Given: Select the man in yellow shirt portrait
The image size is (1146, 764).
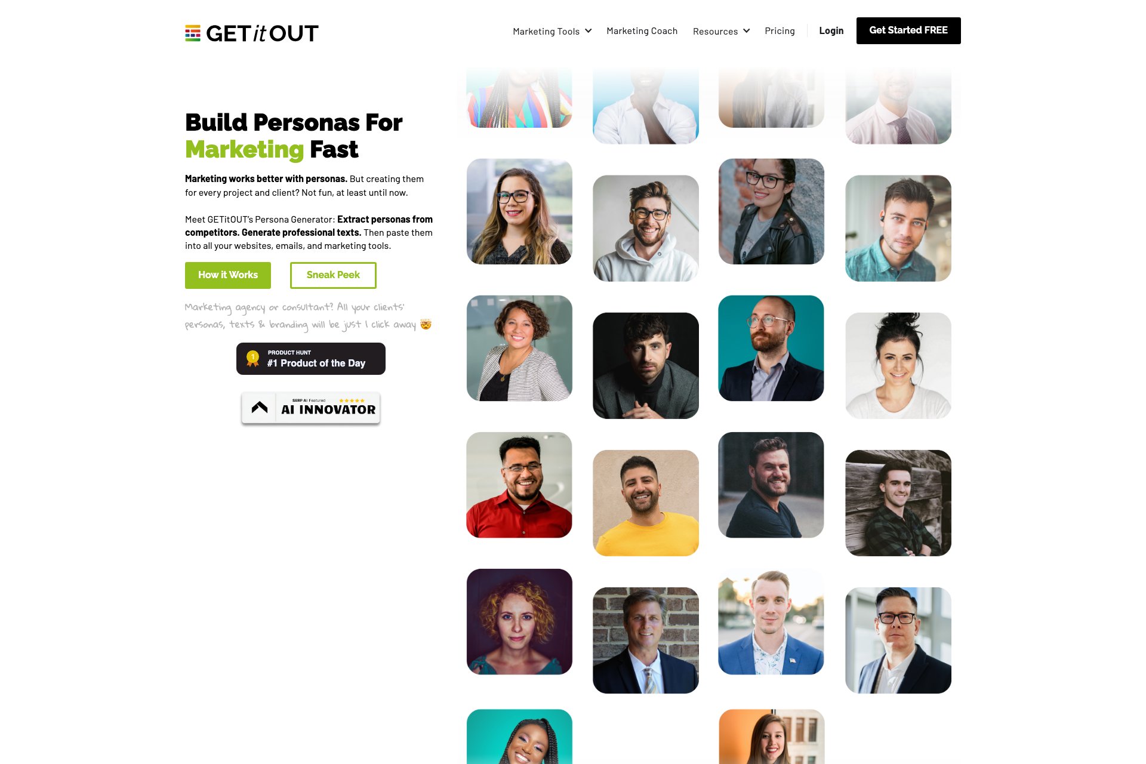Looking at the screenshot, I should point(645,503).
